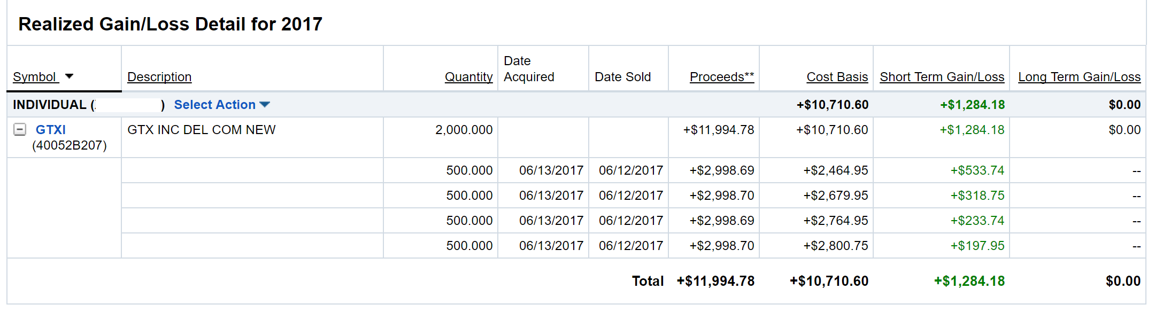Collapse the GTXI row with minus icon
Viewport: 1155px width, 312px height.
coord(20,129)
